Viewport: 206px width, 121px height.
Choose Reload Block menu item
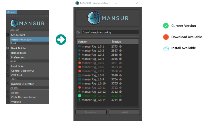pyautogui.click(x=29, y=53)
